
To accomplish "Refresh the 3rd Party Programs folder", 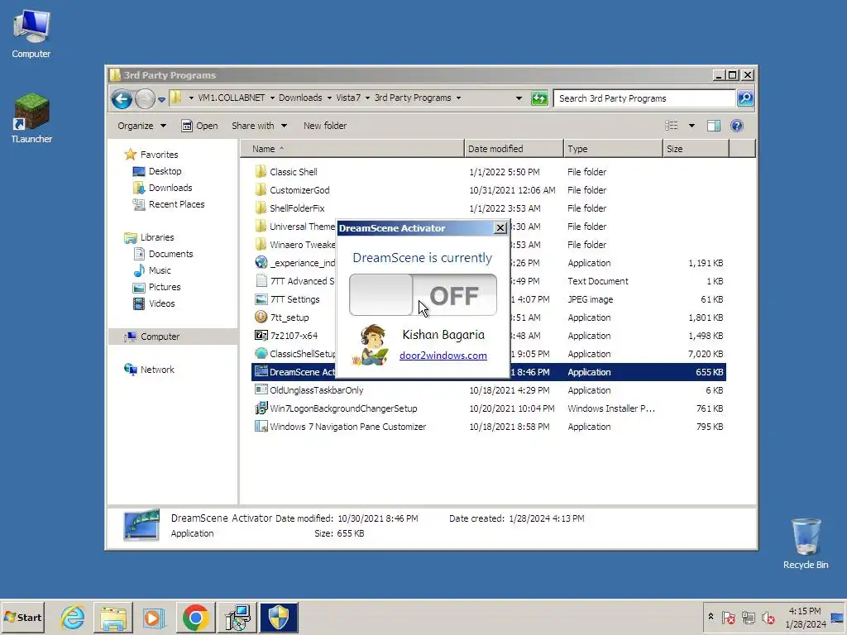I will 539,98.
